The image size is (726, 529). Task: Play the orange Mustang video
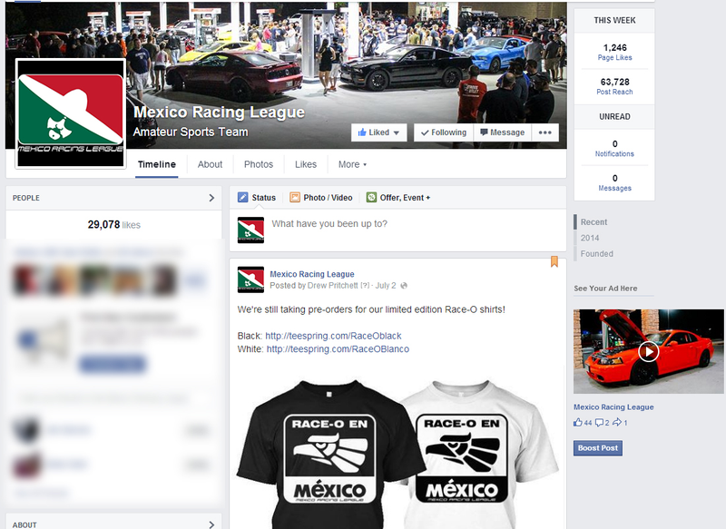pyautogui.click(x=648, y=352)
